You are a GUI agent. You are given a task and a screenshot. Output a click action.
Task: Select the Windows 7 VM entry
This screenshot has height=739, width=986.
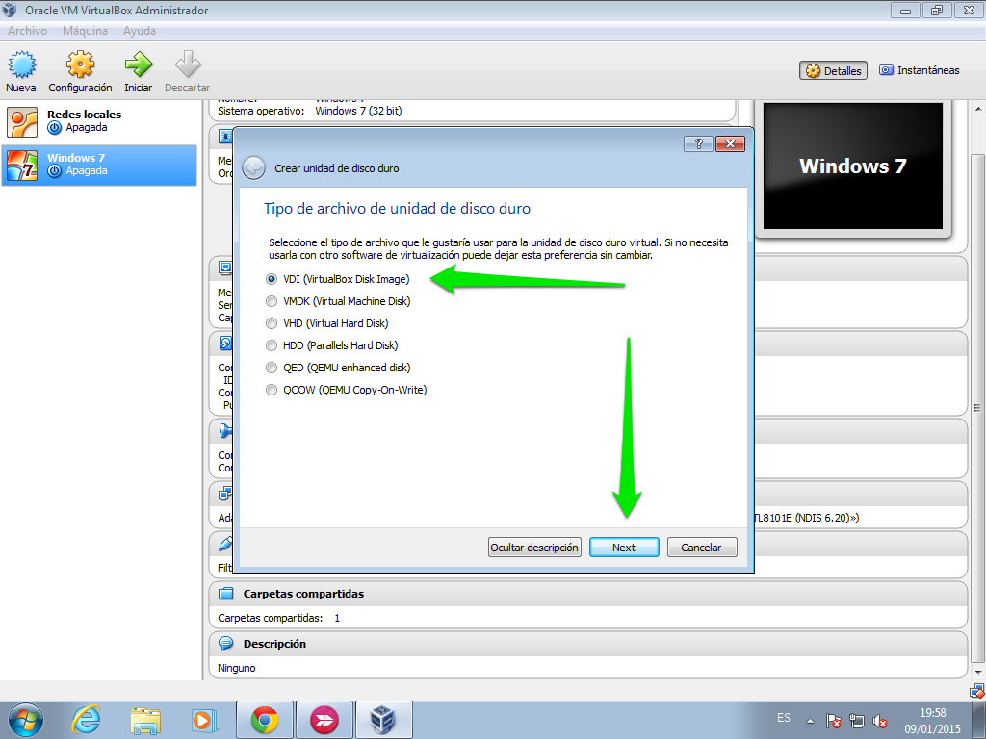[x=99, y=165]
